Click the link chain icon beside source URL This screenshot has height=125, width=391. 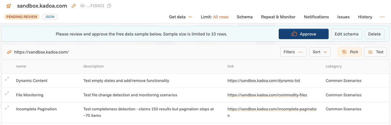click(9, 52)
